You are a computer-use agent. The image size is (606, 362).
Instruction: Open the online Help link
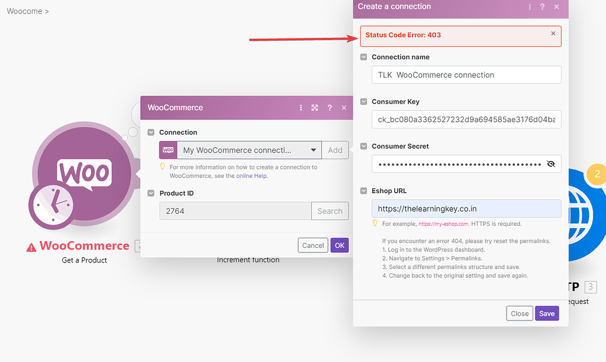tap(251, 175)
